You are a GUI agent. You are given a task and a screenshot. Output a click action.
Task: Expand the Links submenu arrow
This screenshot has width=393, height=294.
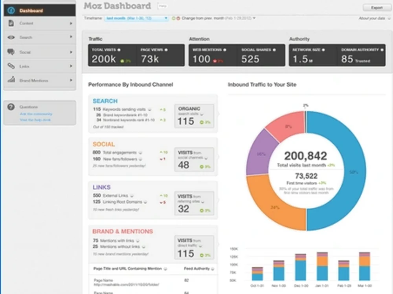[x=71, y=66]
